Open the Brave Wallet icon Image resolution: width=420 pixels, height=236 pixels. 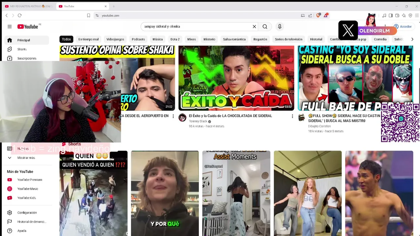coord(397,15)
